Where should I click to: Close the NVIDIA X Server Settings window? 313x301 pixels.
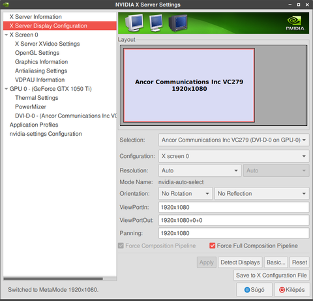point(307,5)
